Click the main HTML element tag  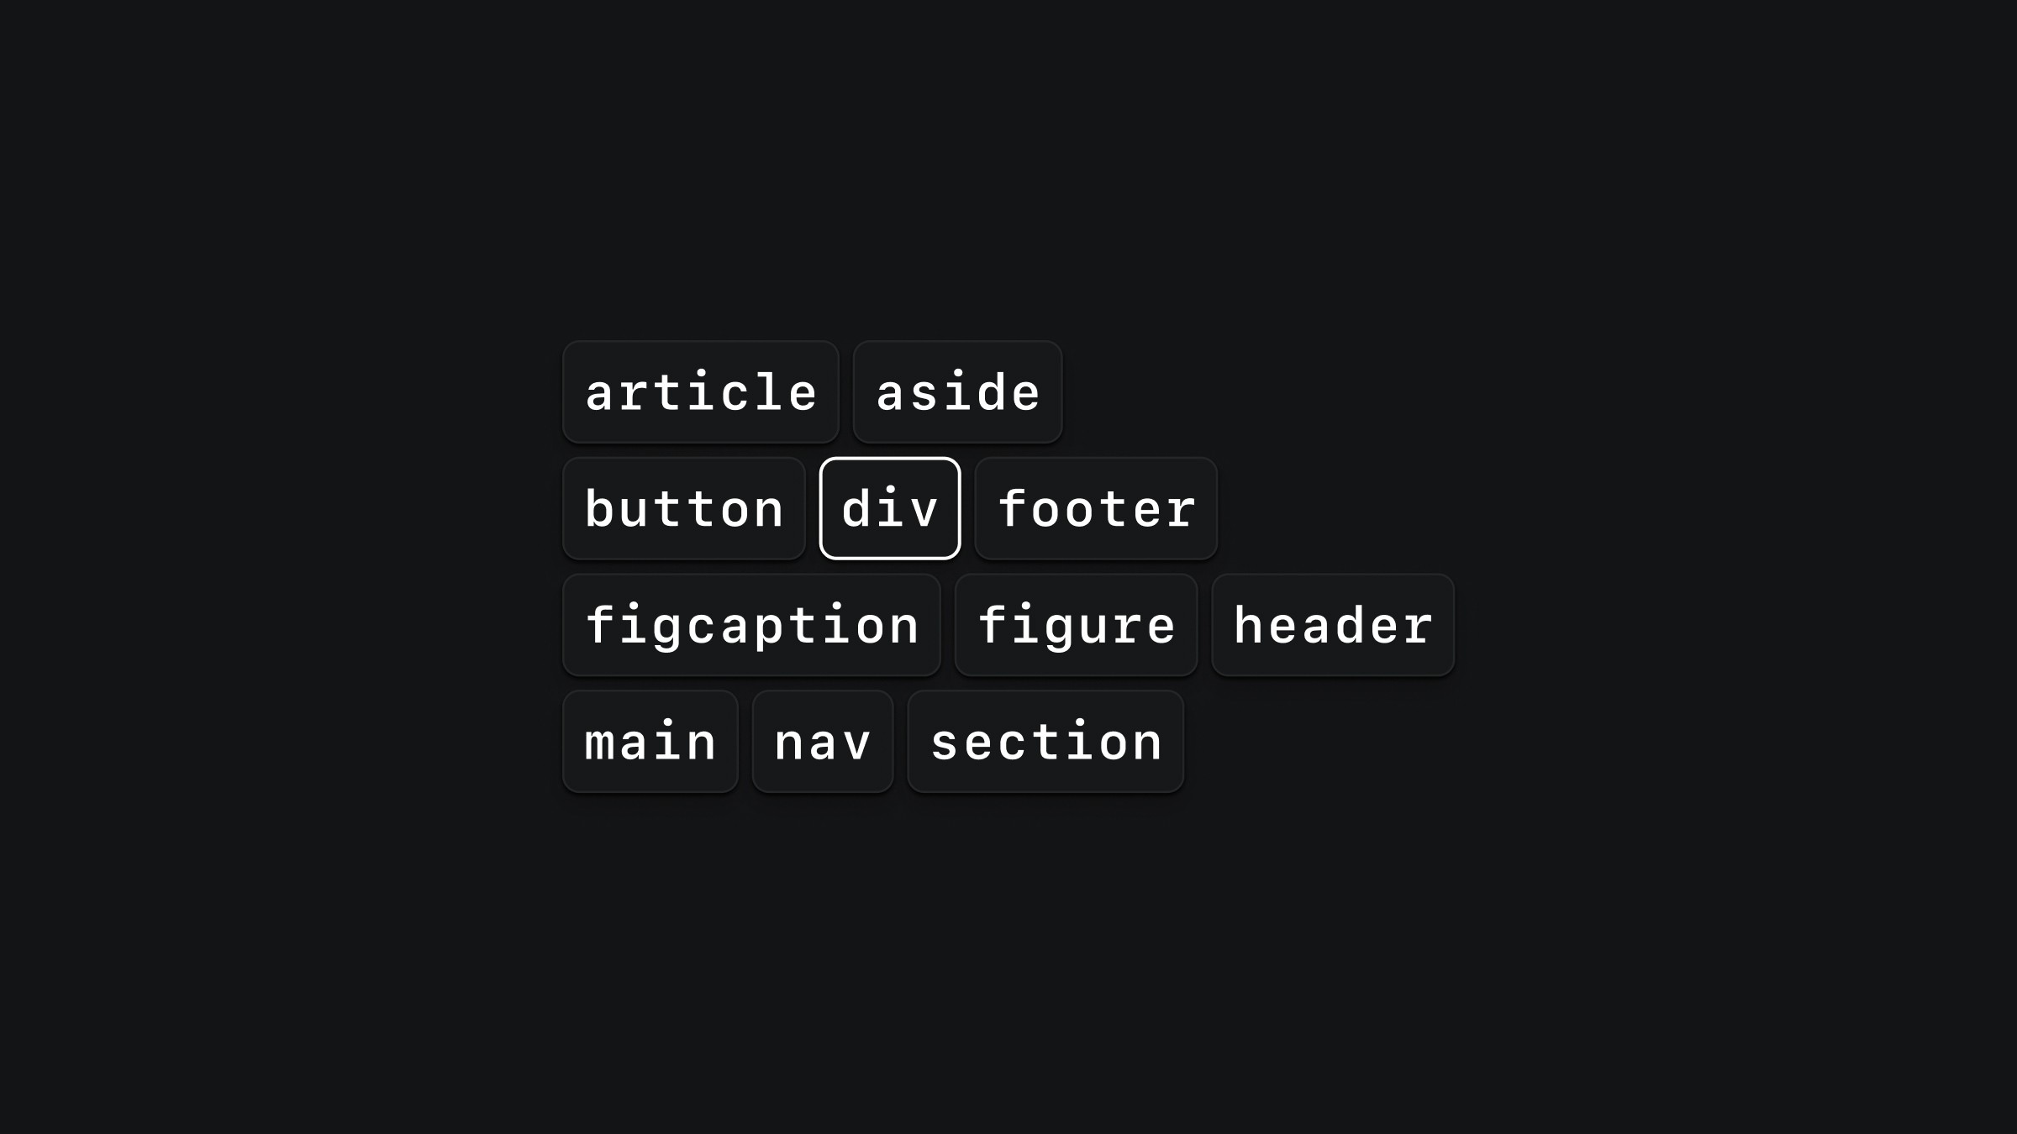click(x=650, y=741)
